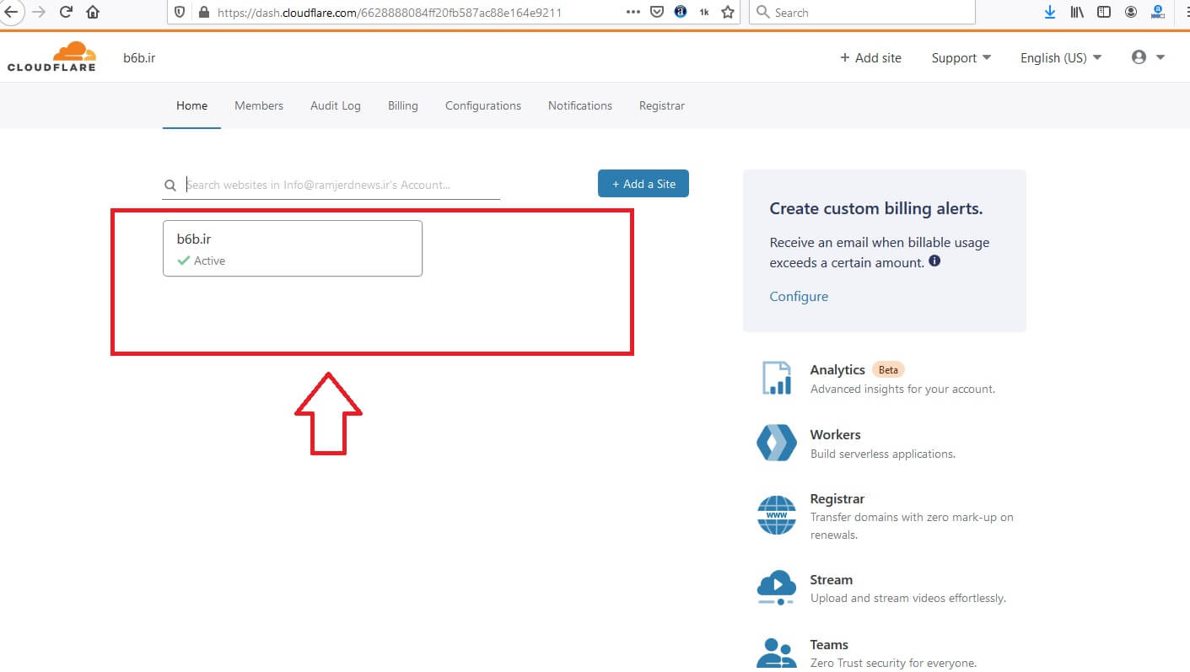Click 'Build serverless applications.' text
The width and height of the screenshot is (1190, 672).
(883, 454)
